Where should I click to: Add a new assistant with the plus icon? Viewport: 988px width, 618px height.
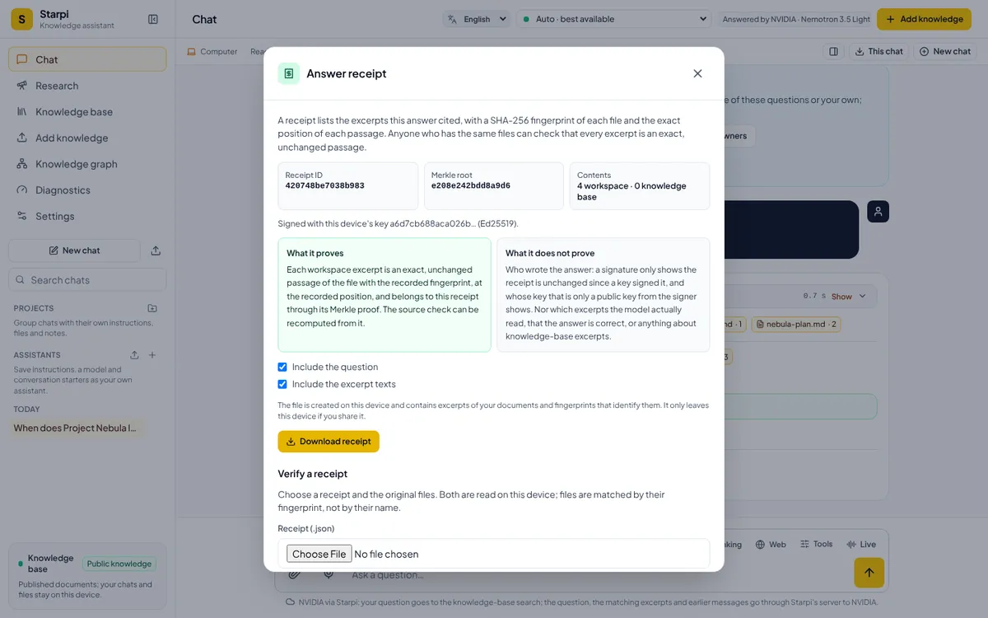click(x=152, y=355)
